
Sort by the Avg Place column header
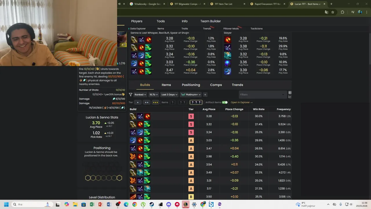(x=209, y=109)
